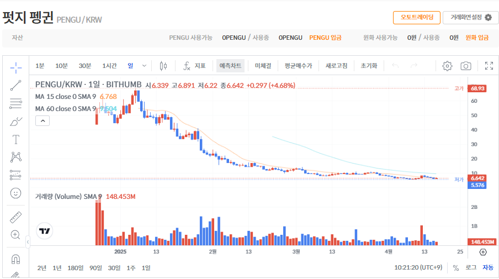
Task: Open the pattern drawing tool
Action: pos(15,157)
